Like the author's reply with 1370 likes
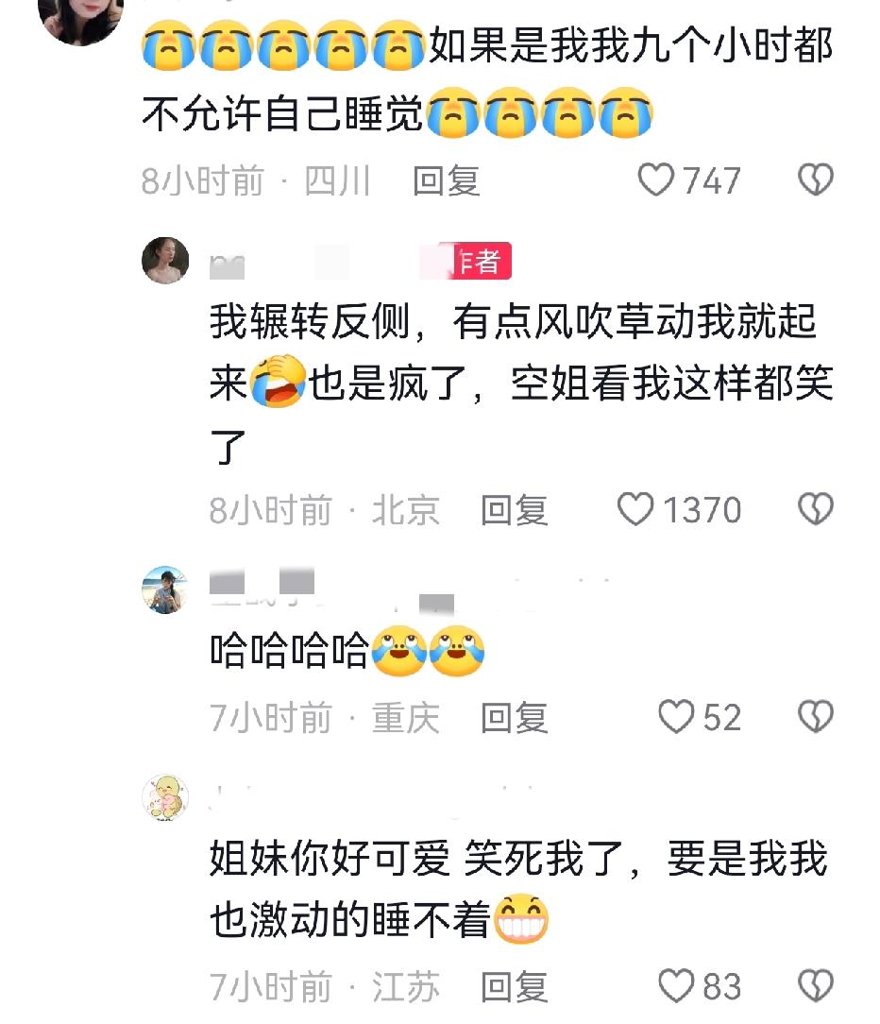 (635, 509)
